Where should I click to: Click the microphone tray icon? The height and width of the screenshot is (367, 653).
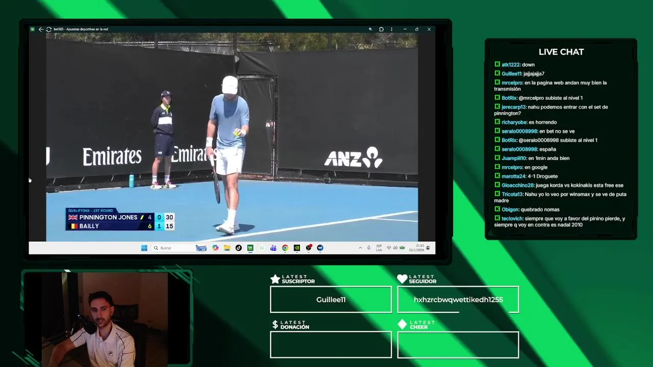pyautogui.click(x=369, y=248)
